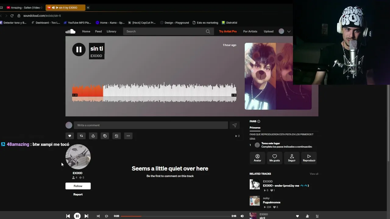Follow EXIXIO with the Follow button
This screenshot has width=390, height=219.
[78, 186]
